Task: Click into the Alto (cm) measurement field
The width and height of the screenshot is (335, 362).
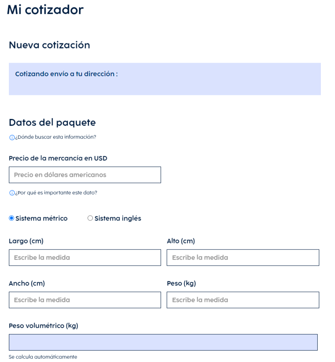Action: [243, 257]
